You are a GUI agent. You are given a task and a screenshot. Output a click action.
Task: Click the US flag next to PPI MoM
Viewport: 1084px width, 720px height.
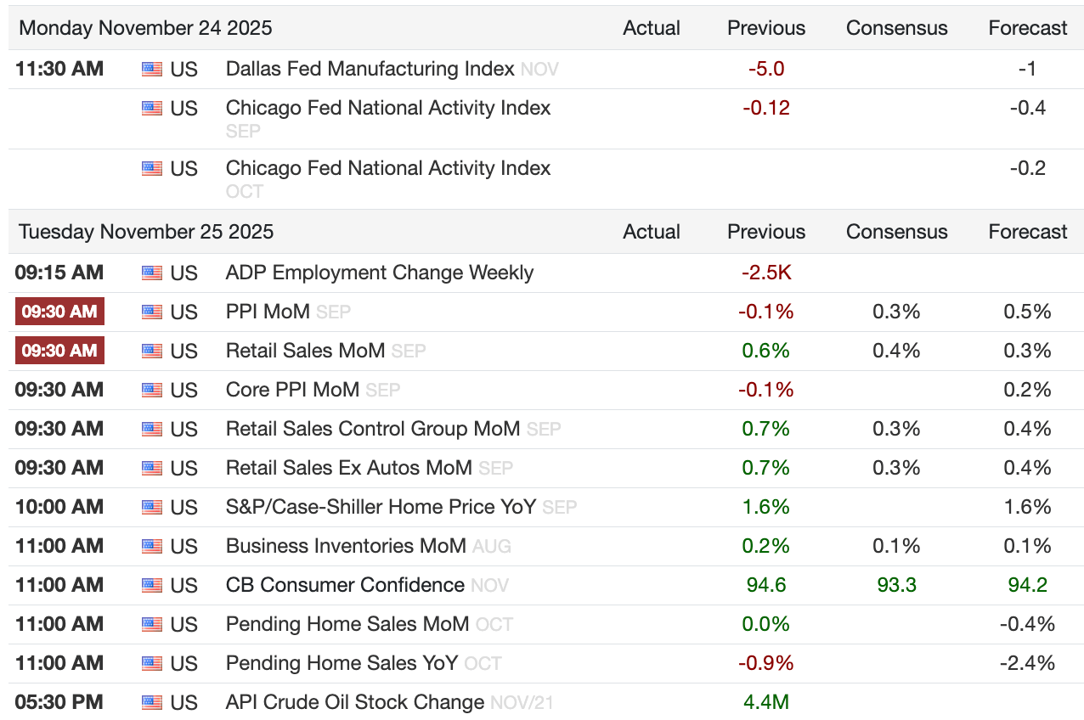[152, 312]
